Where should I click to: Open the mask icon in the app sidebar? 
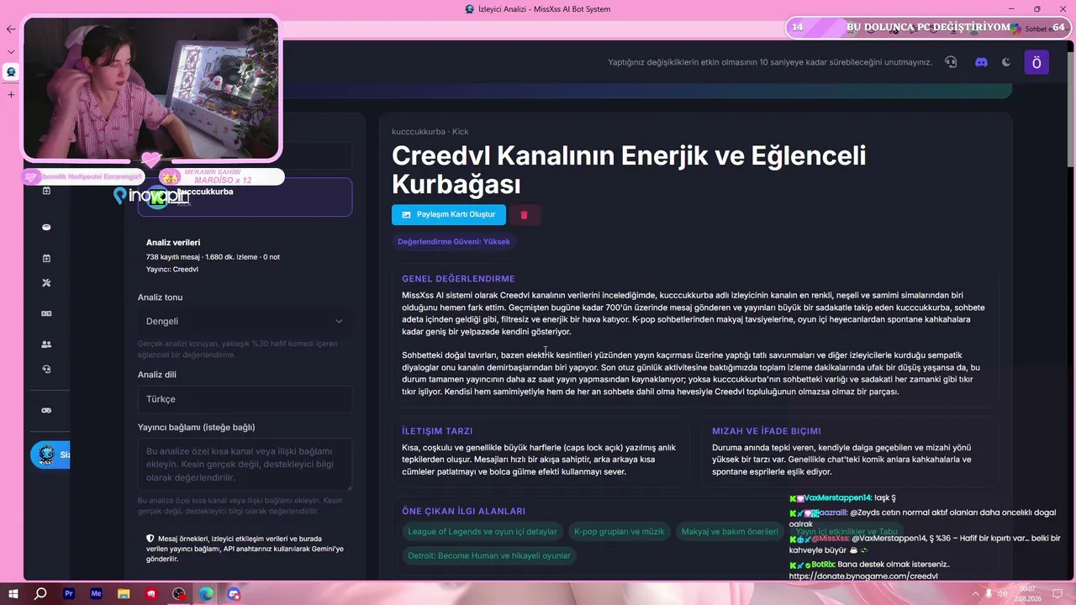tap(46, 227)
